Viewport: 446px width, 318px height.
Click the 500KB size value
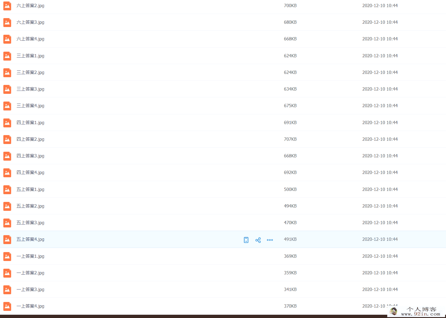290,189
